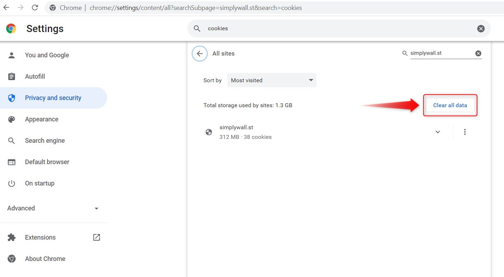Open the Sort by Most visited dropdown
Screen dimensions: 504x277
tap(272, 80)
